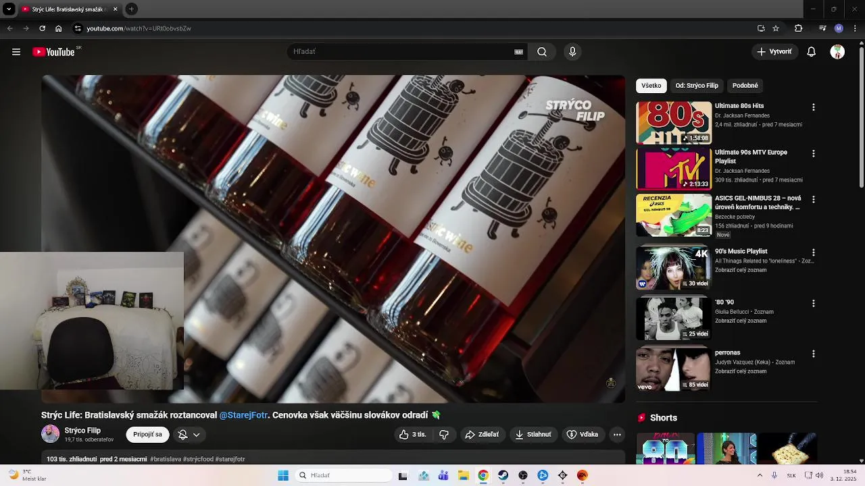This screenshot has height=486, width=865.
Task: Open options for ASICS GEL-NIMBUS 28 video
Action: click(x=813, y=200)
